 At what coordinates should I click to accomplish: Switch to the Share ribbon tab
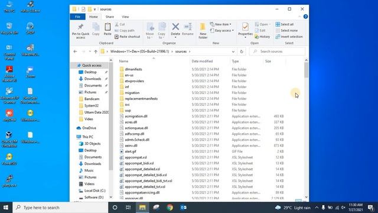point(109,17)
